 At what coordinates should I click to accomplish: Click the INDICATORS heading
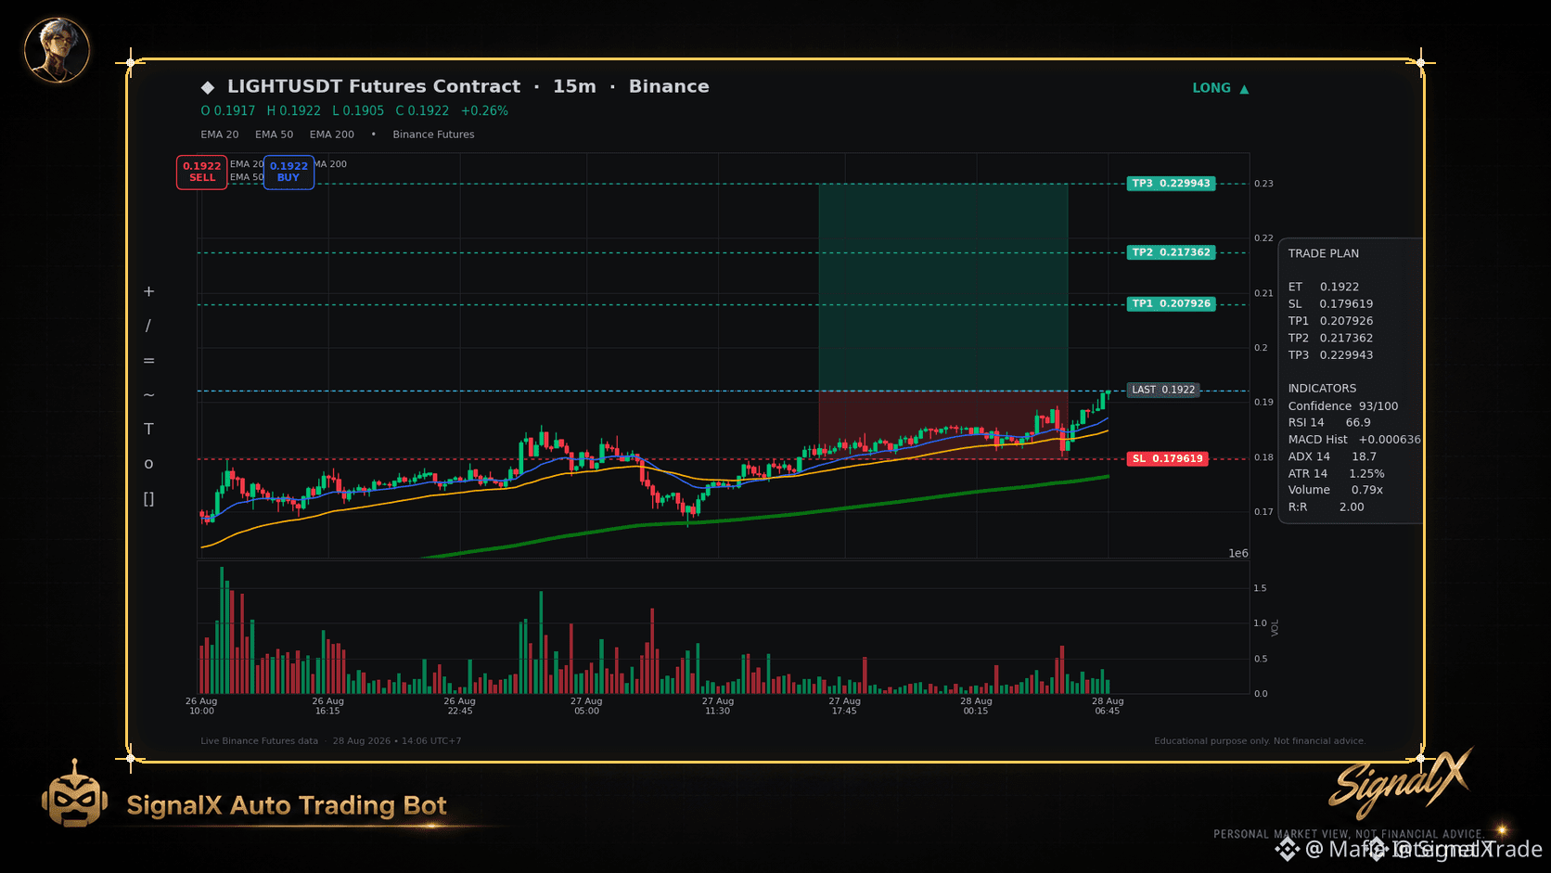tap(1322, 389)
